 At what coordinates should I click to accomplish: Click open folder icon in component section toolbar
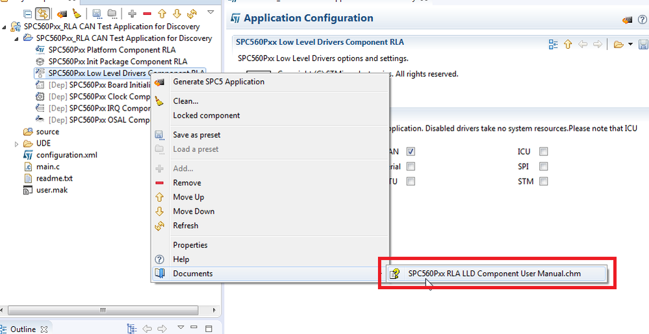pos(618,44)
